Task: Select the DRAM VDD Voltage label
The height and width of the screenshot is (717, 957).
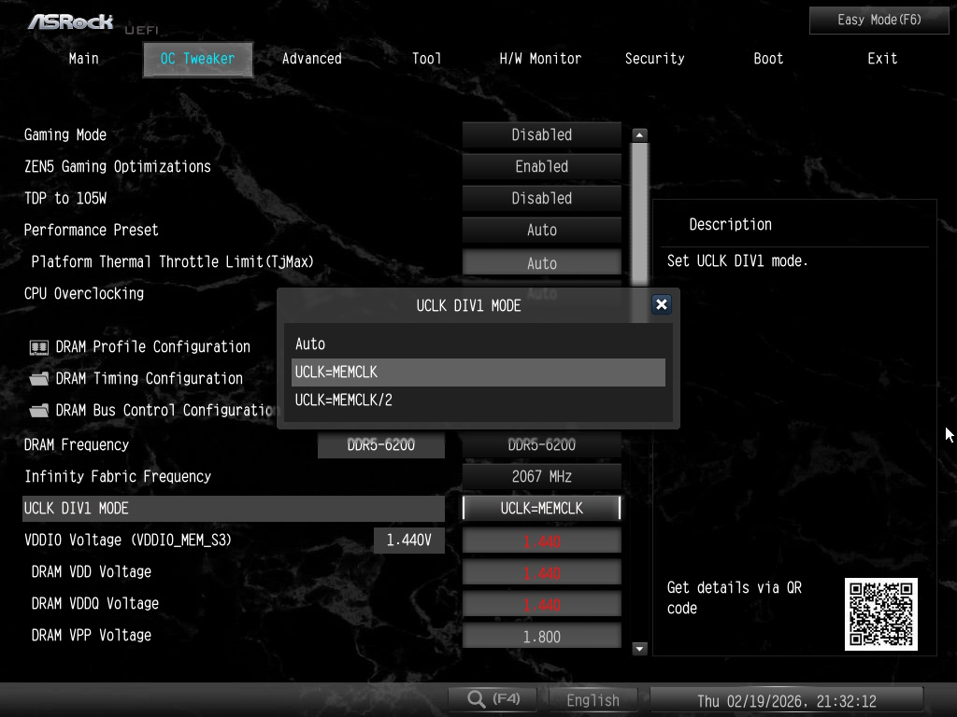Action: click(91, 572)
